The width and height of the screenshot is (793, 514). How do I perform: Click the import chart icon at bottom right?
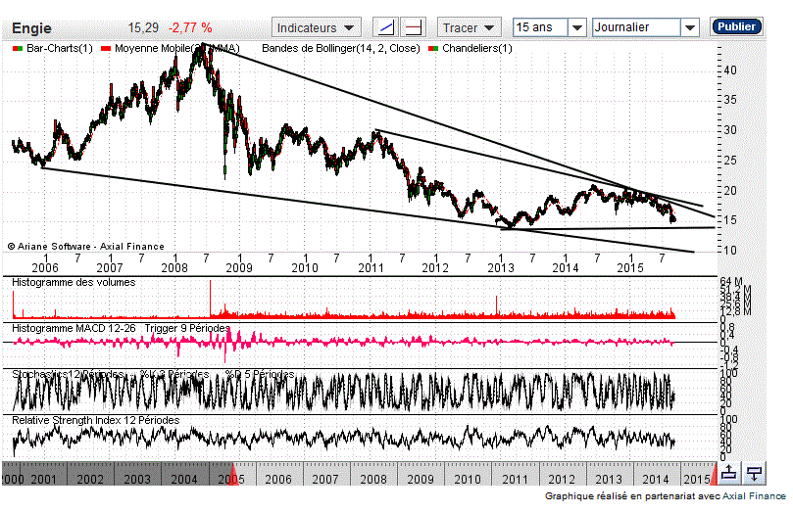coord(754,474)
